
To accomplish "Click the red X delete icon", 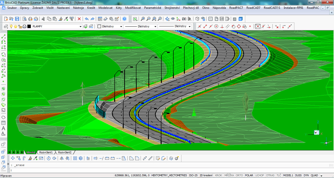I will click(79, 19).
